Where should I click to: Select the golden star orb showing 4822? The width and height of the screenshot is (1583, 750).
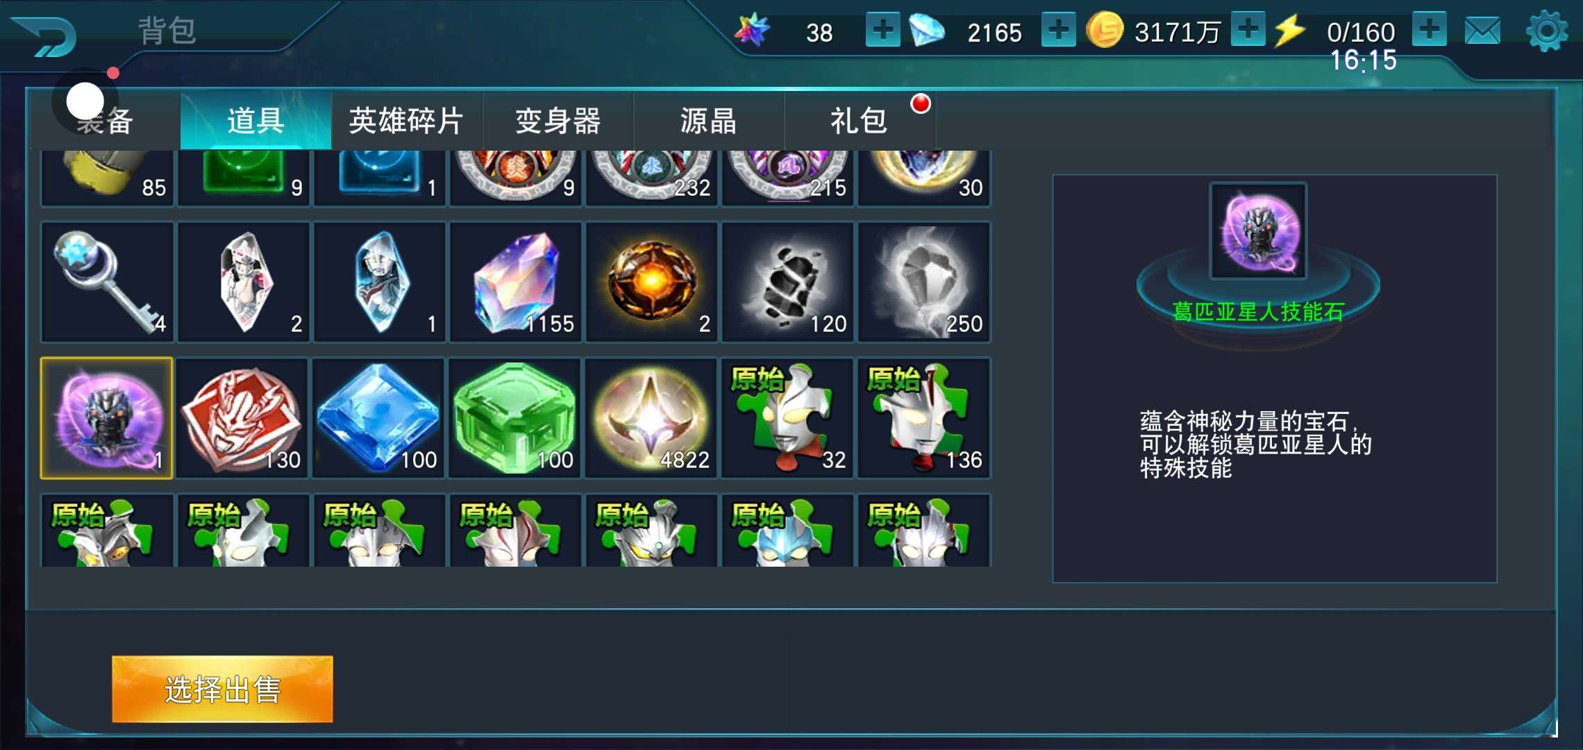coord(651,418)
